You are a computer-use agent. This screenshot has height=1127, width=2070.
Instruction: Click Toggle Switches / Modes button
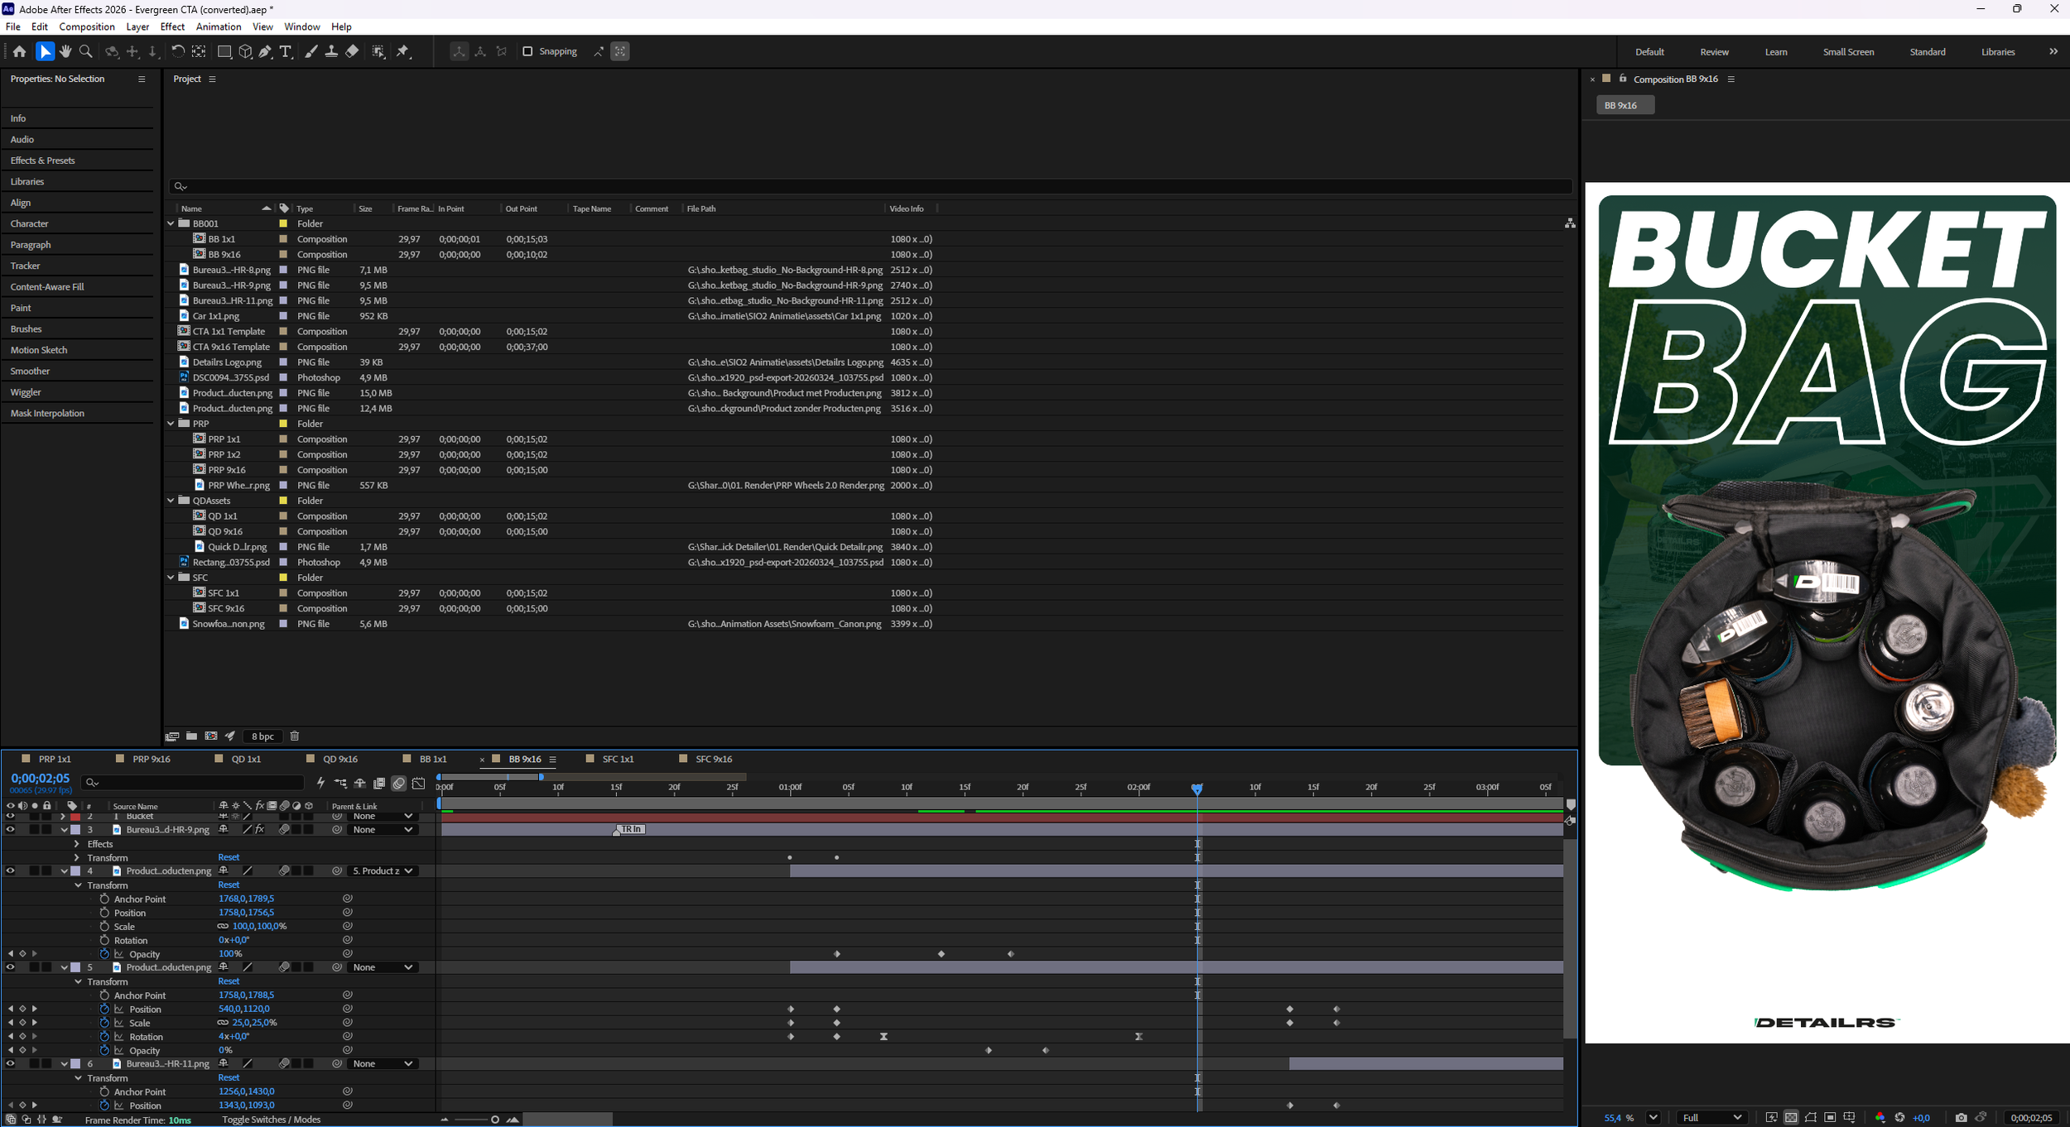(272, 1120)
